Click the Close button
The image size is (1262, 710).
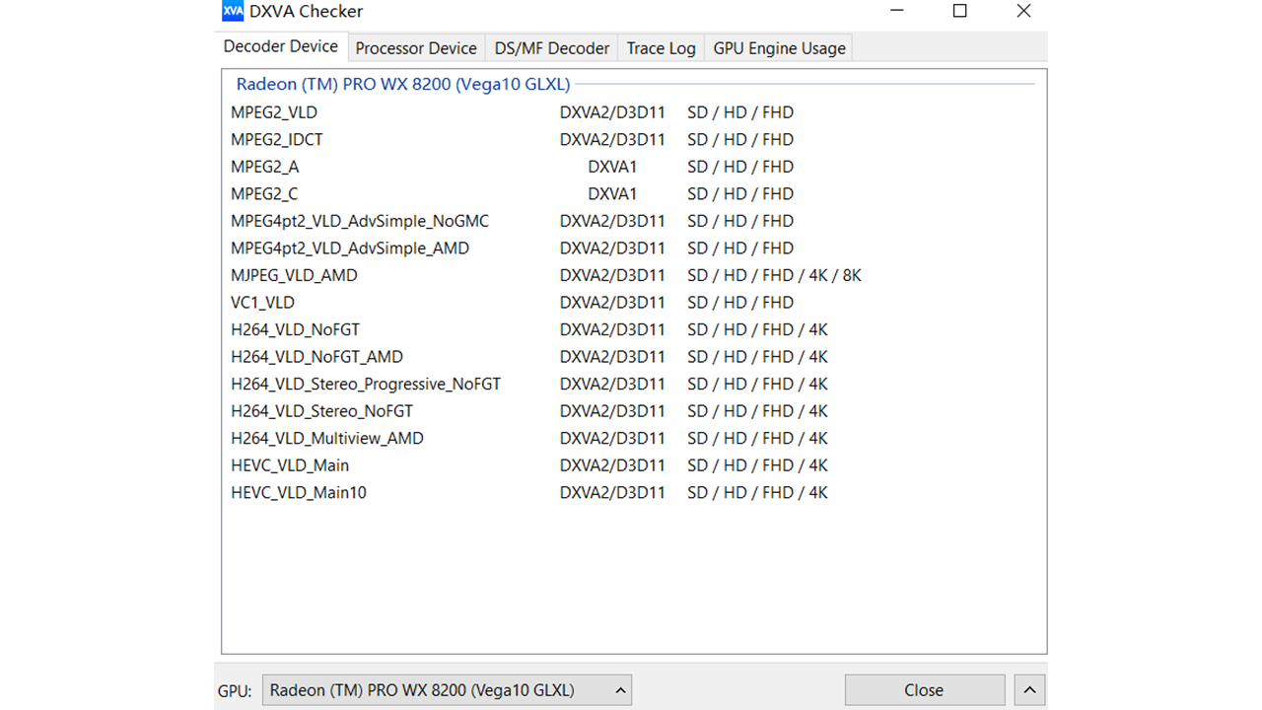925,690
